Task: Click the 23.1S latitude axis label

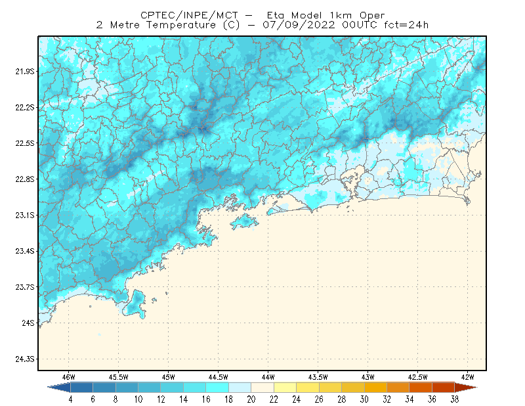Action: (x=25, y=215)
